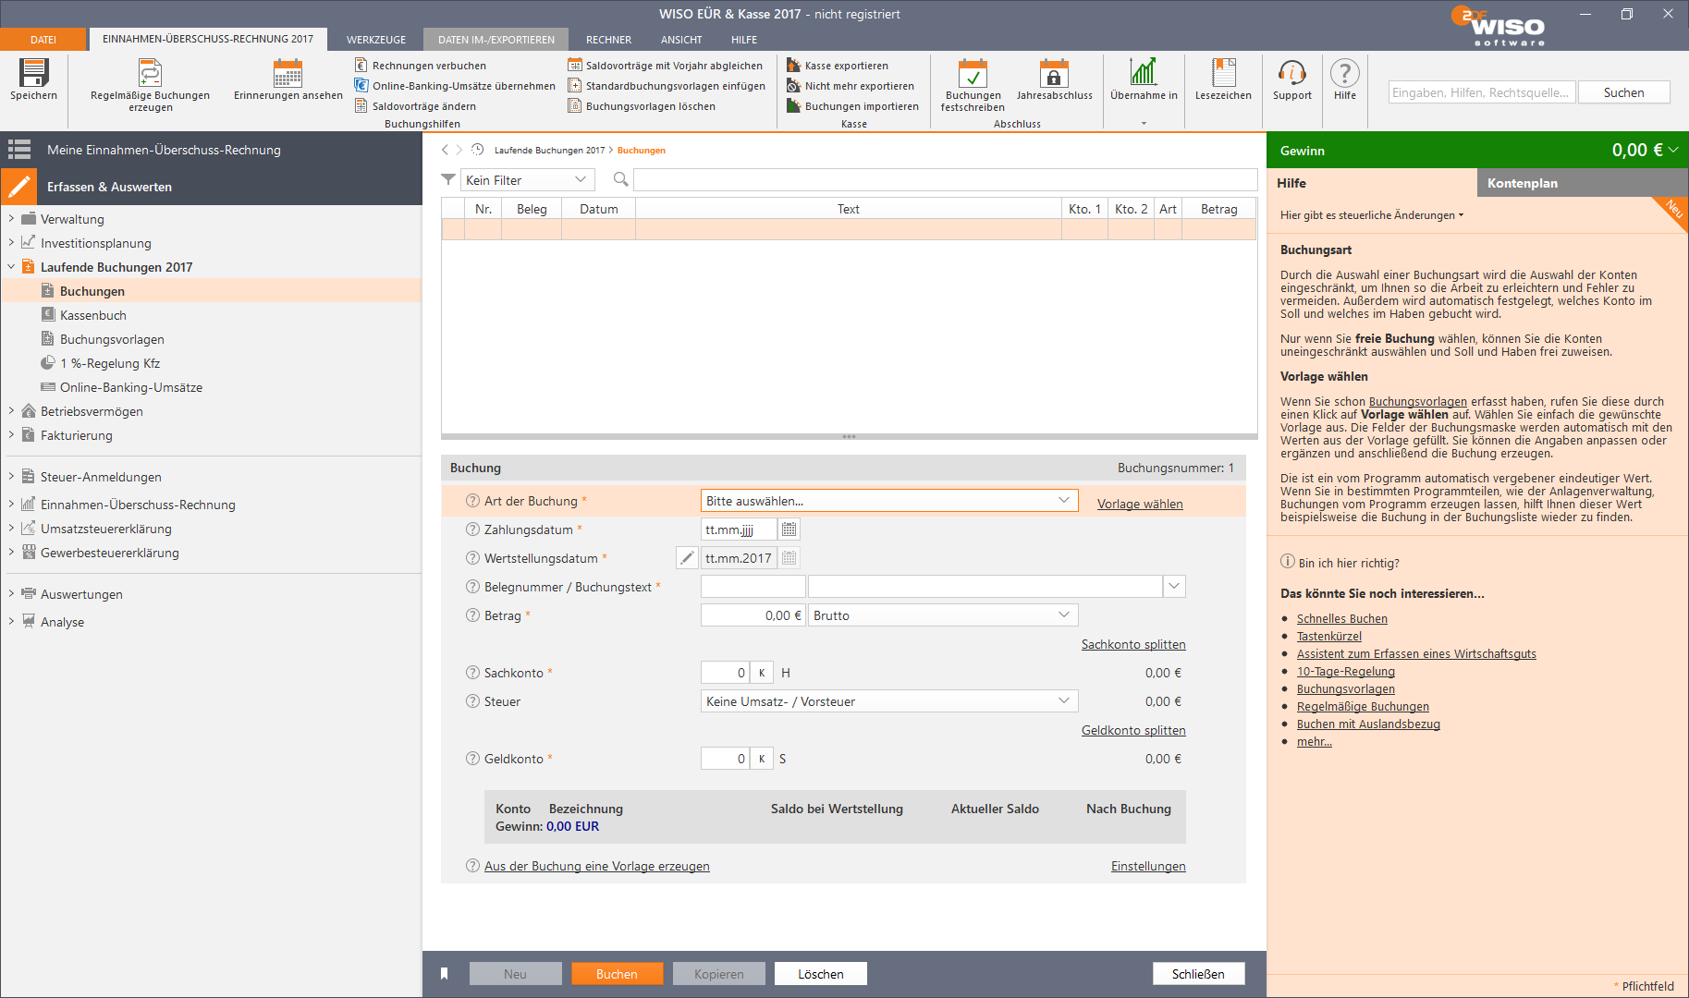This screenshot has width=1689, height=998.
Task: Open Zahlungsdatum calendar picker
Action: [789, 529]
